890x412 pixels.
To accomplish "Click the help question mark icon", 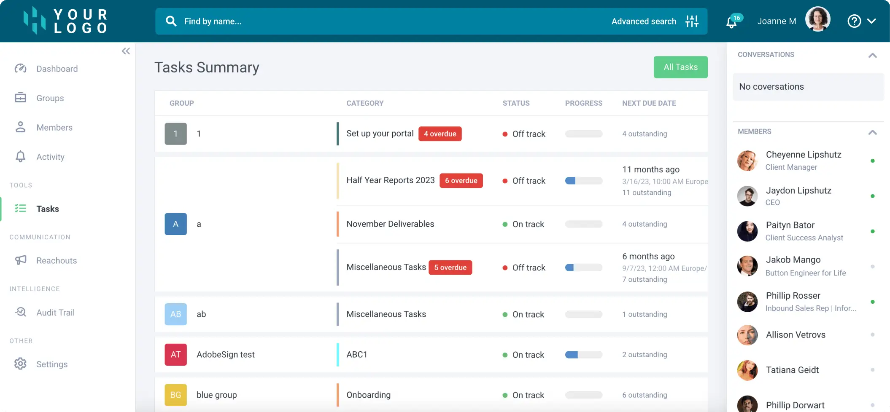I will [853, 21].
